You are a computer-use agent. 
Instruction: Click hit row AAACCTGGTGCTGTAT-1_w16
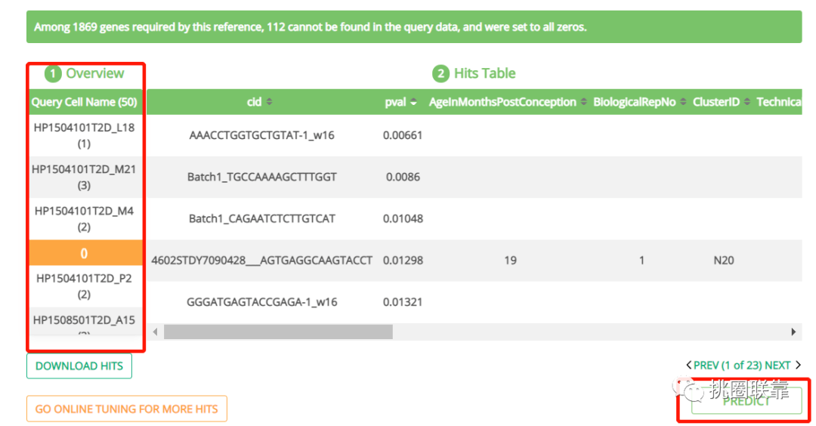pos(261,136)
